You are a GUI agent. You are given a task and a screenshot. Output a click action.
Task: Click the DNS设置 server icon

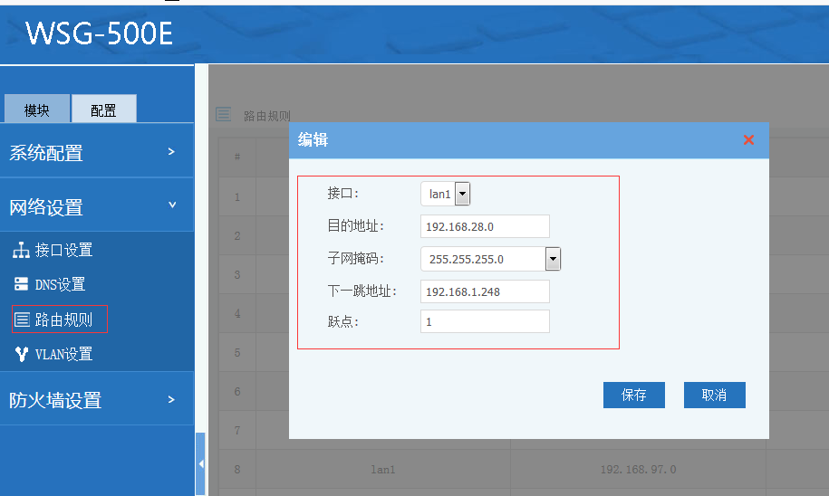coord(21,284)
